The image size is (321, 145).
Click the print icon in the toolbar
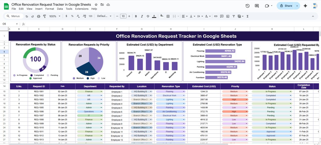(39, 16)
